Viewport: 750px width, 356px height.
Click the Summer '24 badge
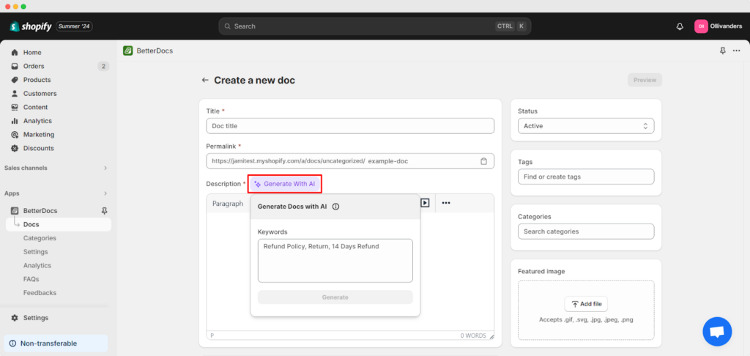74,26
